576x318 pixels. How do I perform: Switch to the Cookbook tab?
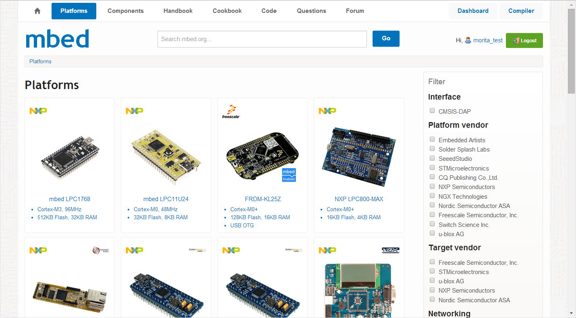[227, 11]
